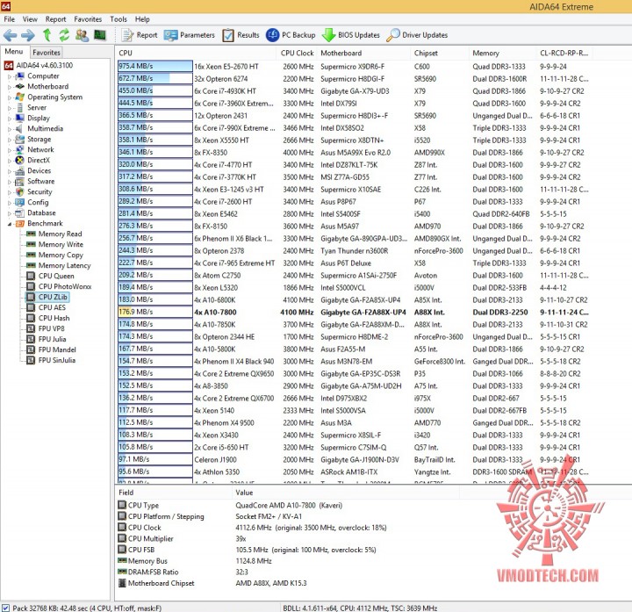632x612 pixels.
Task: Sort by the Memory column header
Action: (503, 53)
